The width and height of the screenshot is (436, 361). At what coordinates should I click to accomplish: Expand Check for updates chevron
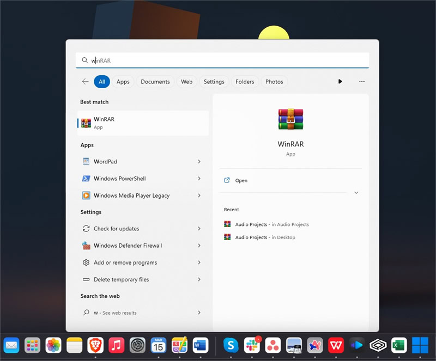pos(199,229)
